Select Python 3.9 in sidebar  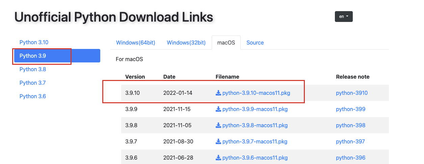57,56
